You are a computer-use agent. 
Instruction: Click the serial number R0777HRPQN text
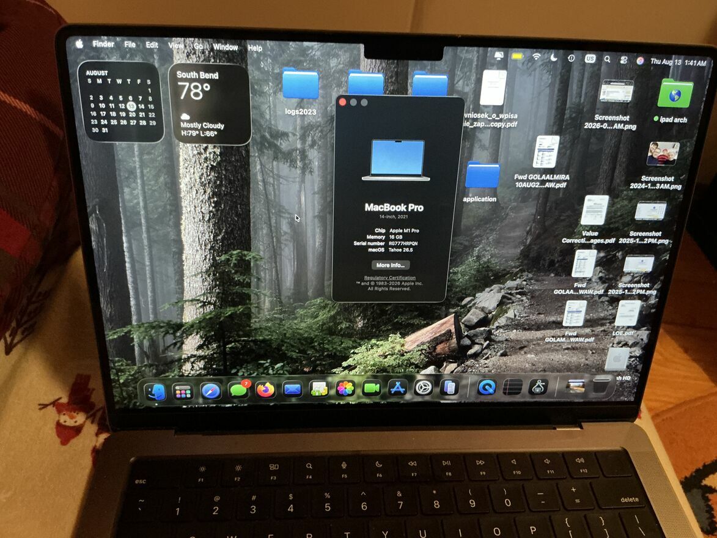pos(403,243)
